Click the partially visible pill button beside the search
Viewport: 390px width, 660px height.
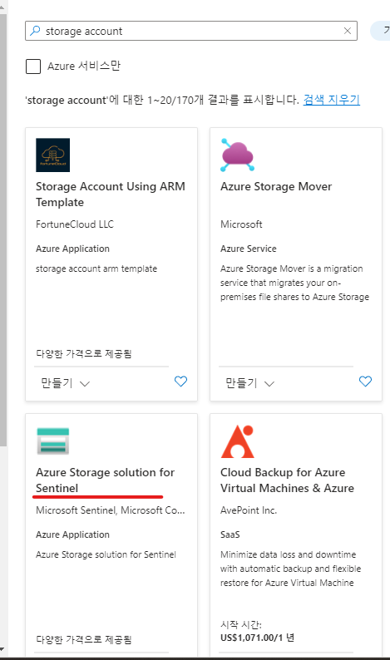(380, 31)
